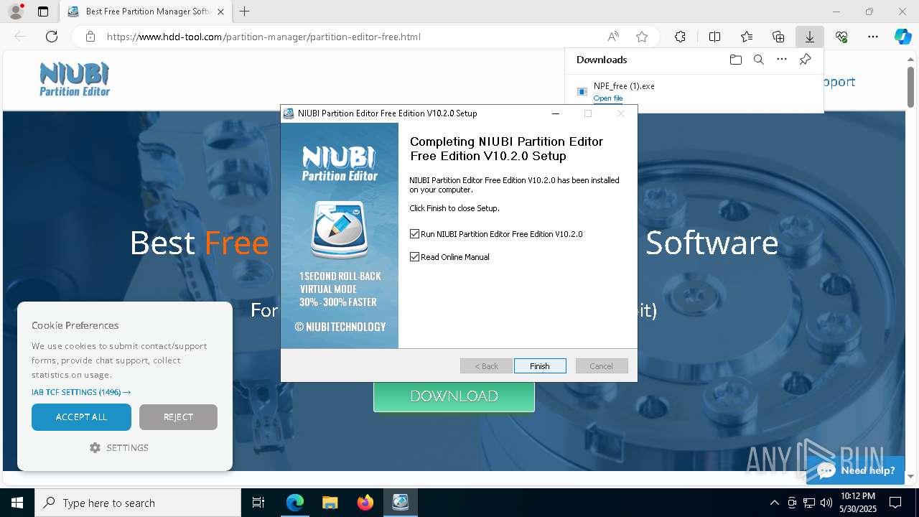Search downloads with magnifier icon
Screen dimensions: 919x517
click(758, 60)
